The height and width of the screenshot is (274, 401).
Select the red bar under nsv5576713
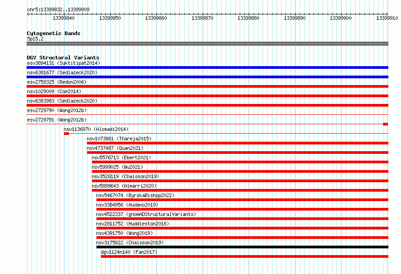(240, 162)
